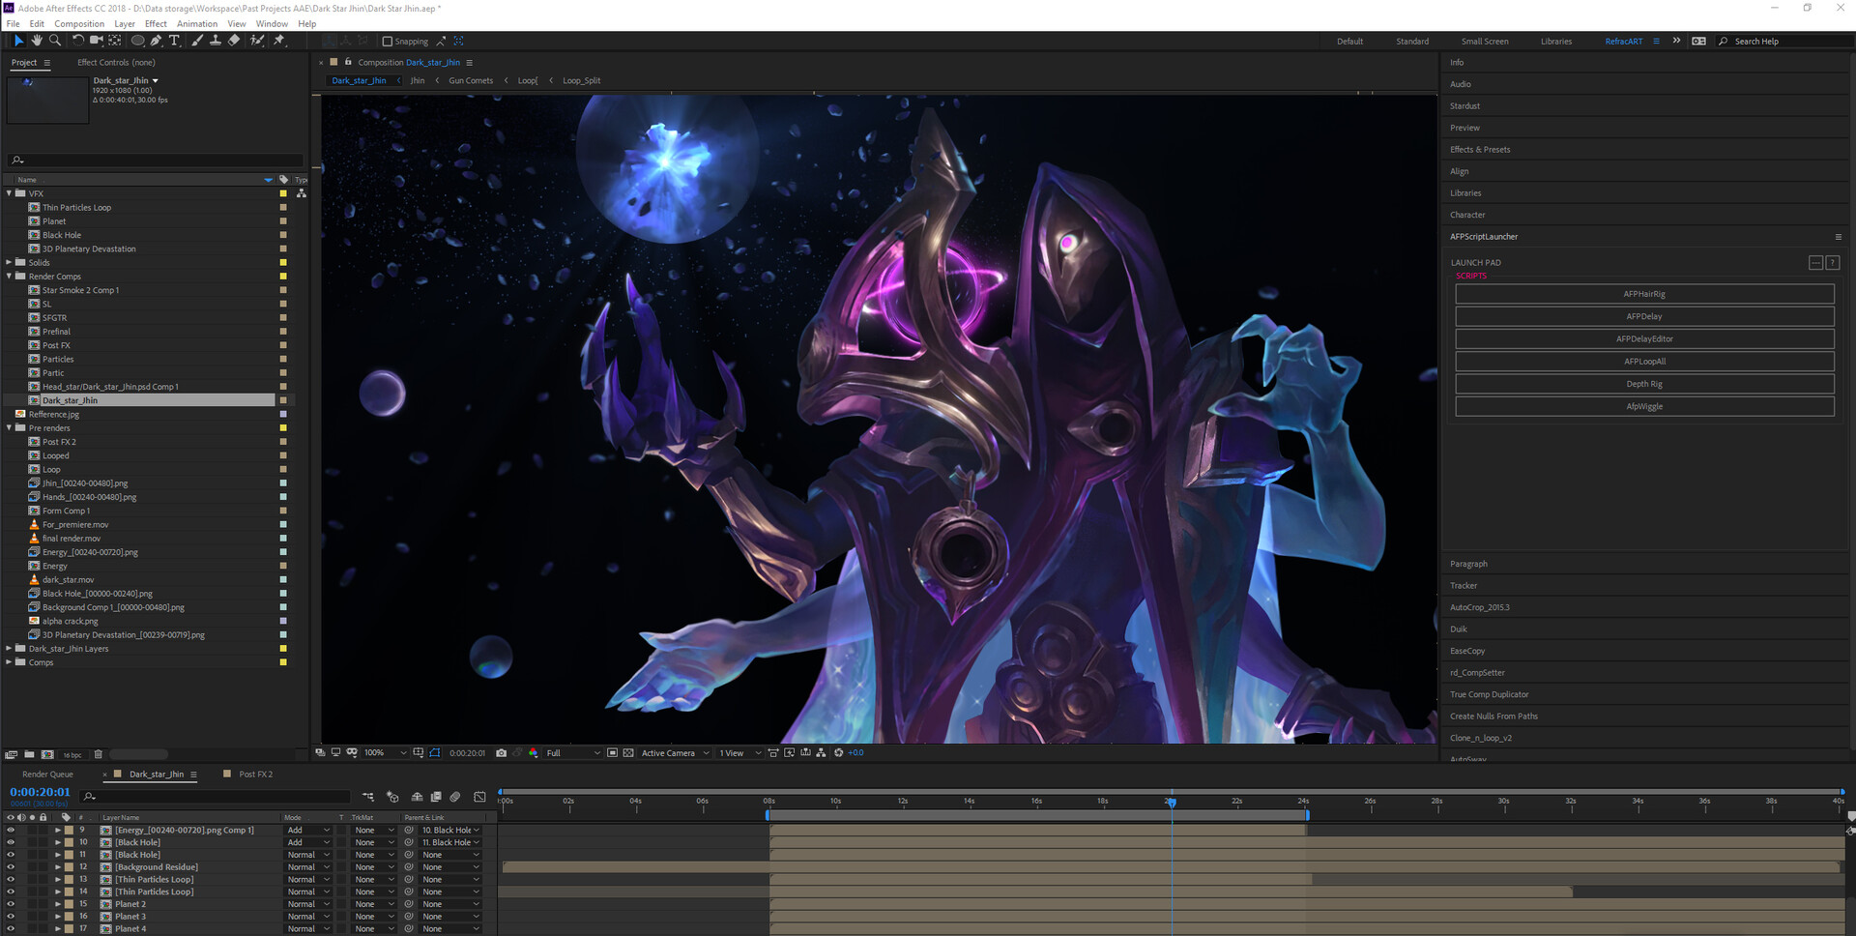
Task: Open the Composition menu
Action: tap(78, 24)
